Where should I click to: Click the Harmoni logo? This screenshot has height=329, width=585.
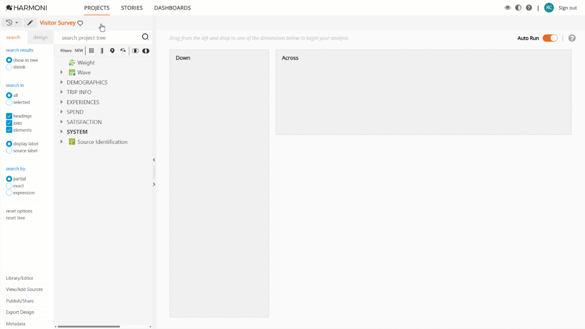click(x=26, y=8)
